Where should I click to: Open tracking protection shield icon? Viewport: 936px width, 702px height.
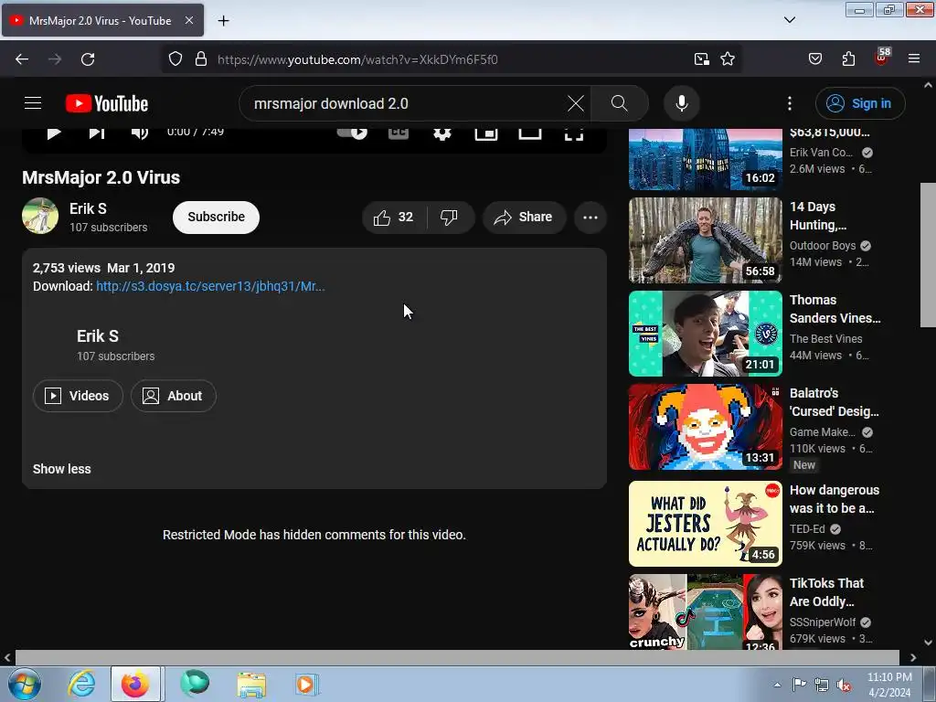(x=175, y=59)
